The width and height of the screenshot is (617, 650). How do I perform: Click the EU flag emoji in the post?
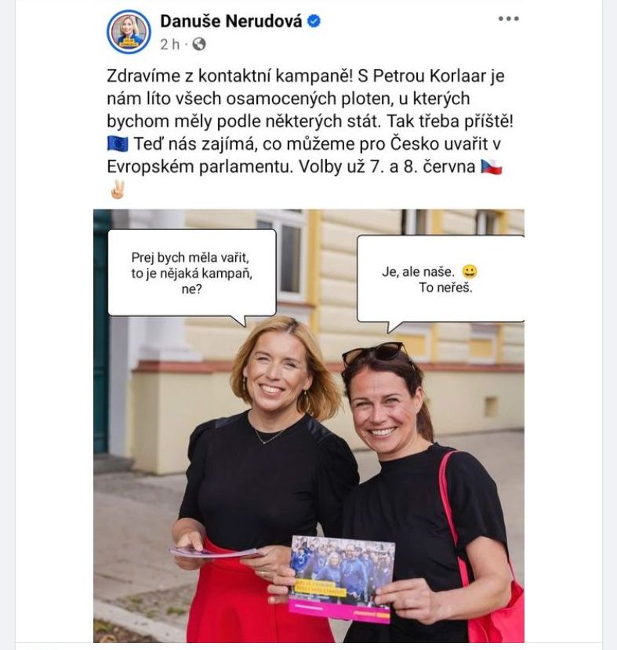[118, 143]
